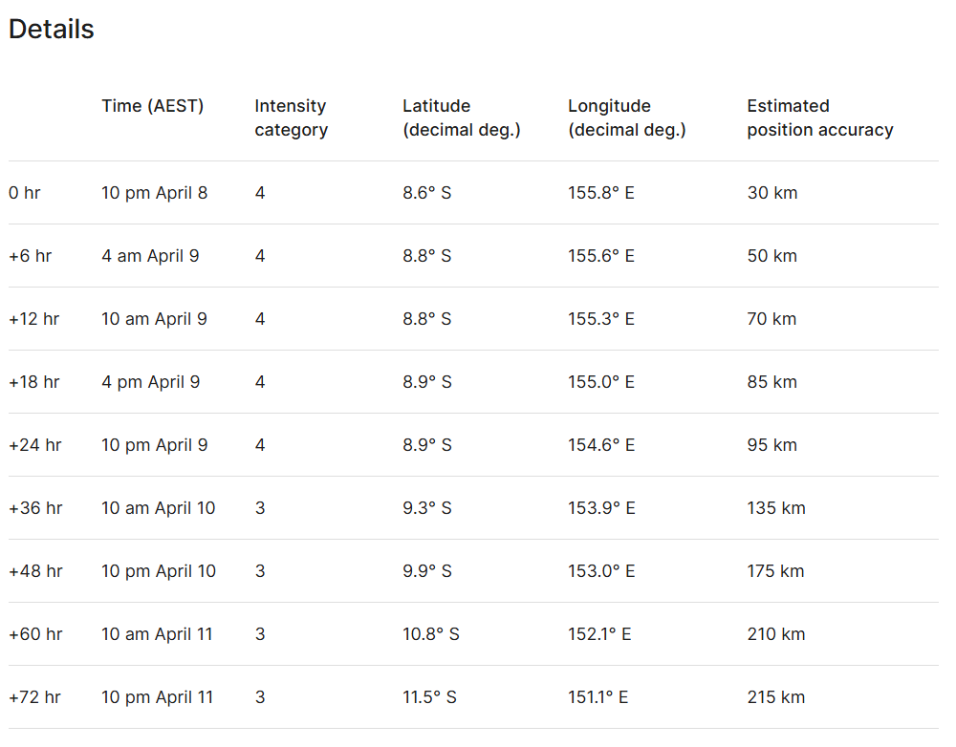Click the Details heading
Image resolution: width=956 pixels, height=747 pixels.
click(x=52, y=30)
